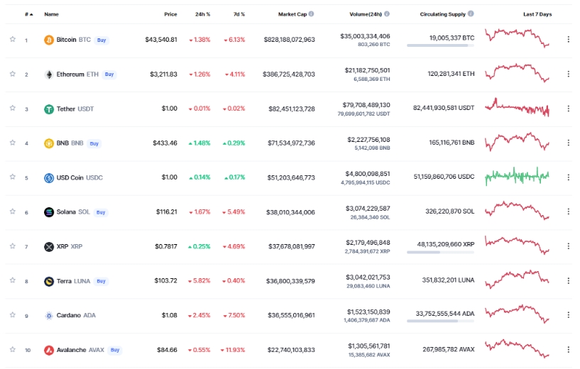Click Ethereum volume $21,182,750,501
This screenshot has height=369, width=580.
(x=367, y=70)
